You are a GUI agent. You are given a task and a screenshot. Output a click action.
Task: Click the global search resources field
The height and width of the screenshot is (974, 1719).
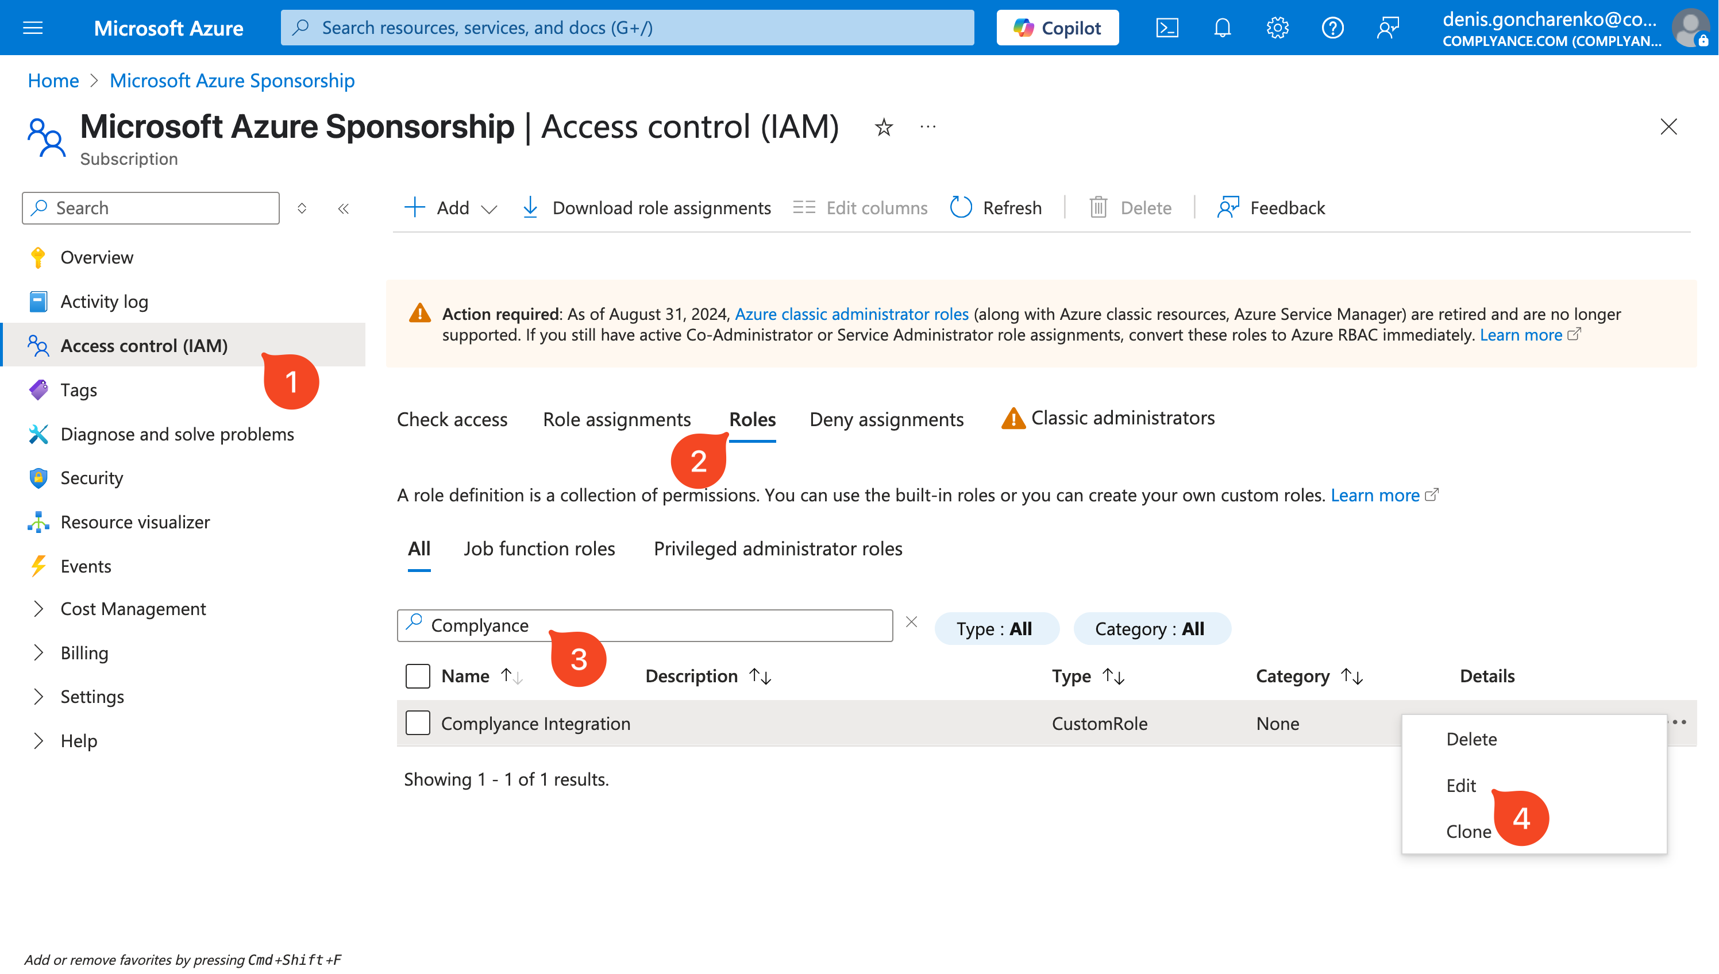click(x=627, y=28)
